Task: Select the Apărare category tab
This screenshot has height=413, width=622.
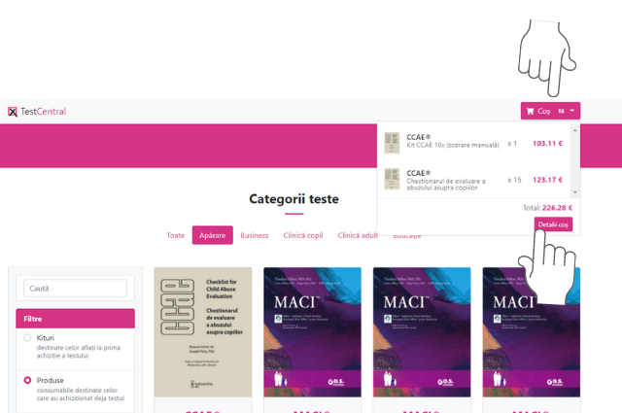Action: click(x=212, y=235)
